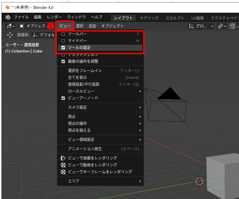
Task: Click the render keyframes film reel icon
Action: click(x=63, y=172)
